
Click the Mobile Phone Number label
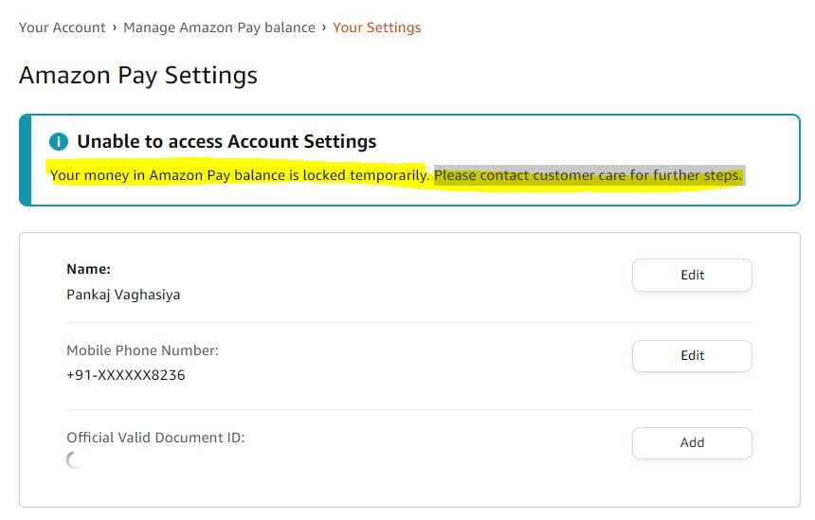coord(142,350)
